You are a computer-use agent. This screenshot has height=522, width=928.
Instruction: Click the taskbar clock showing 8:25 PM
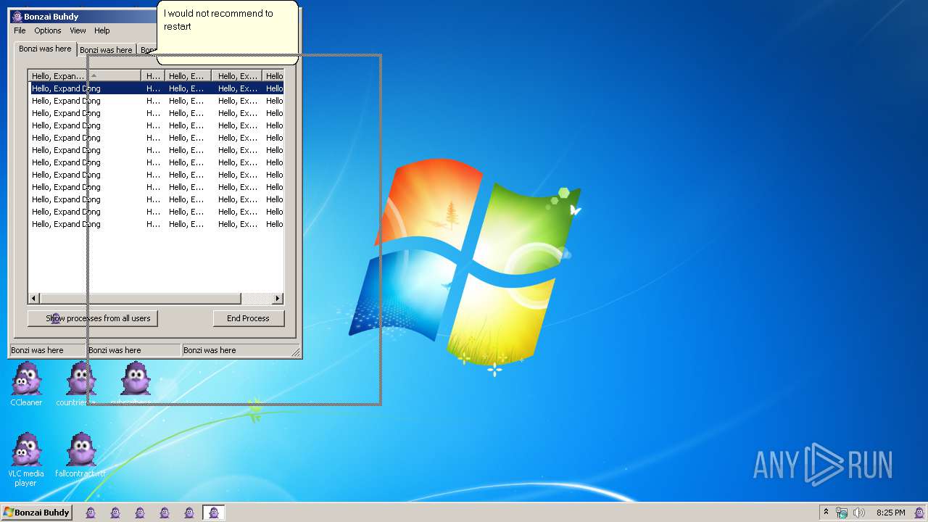pos(890,513)
